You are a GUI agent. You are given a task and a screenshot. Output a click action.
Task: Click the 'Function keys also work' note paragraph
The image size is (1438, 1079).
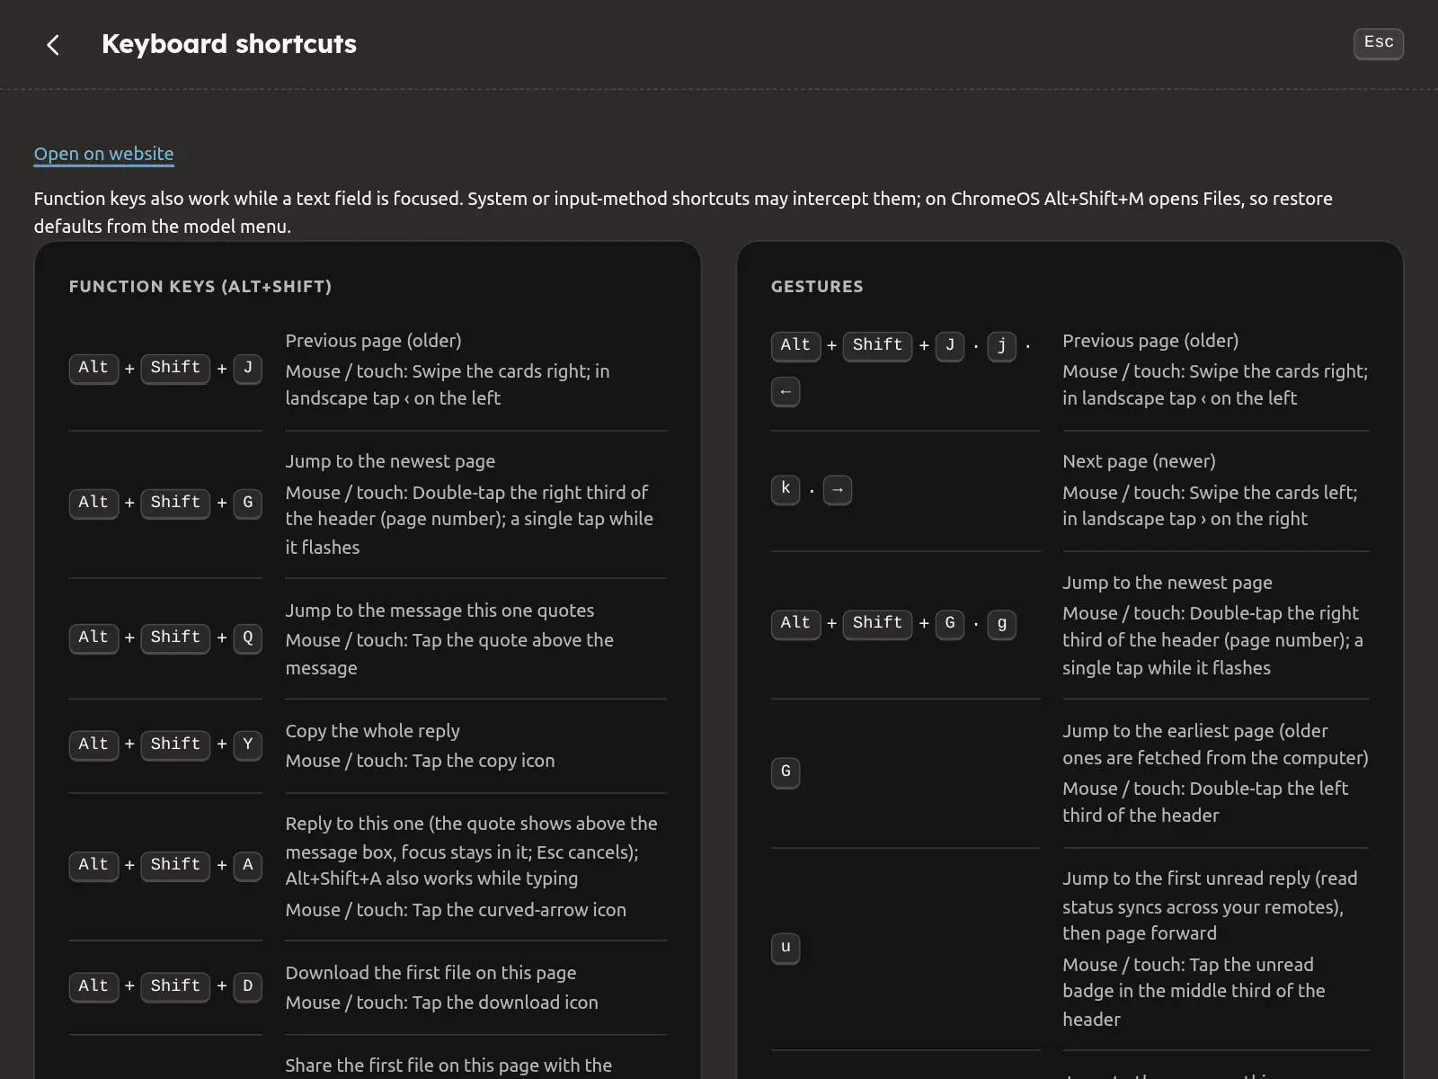(x=683, y=212)
